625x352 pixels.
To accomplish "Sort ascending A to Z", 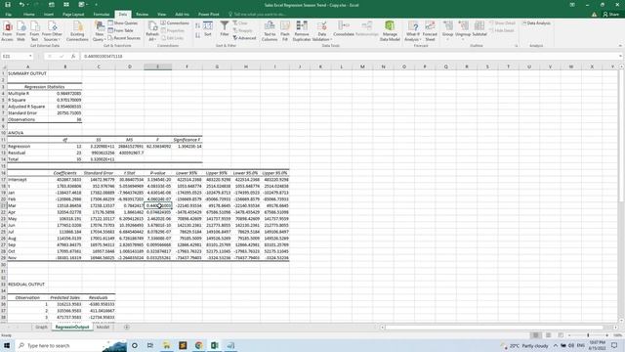I will [197, 26].
